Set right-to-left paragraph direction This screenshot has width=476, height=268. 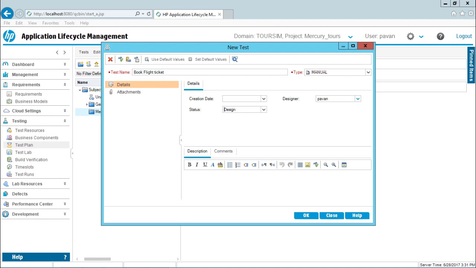[272, 165]
